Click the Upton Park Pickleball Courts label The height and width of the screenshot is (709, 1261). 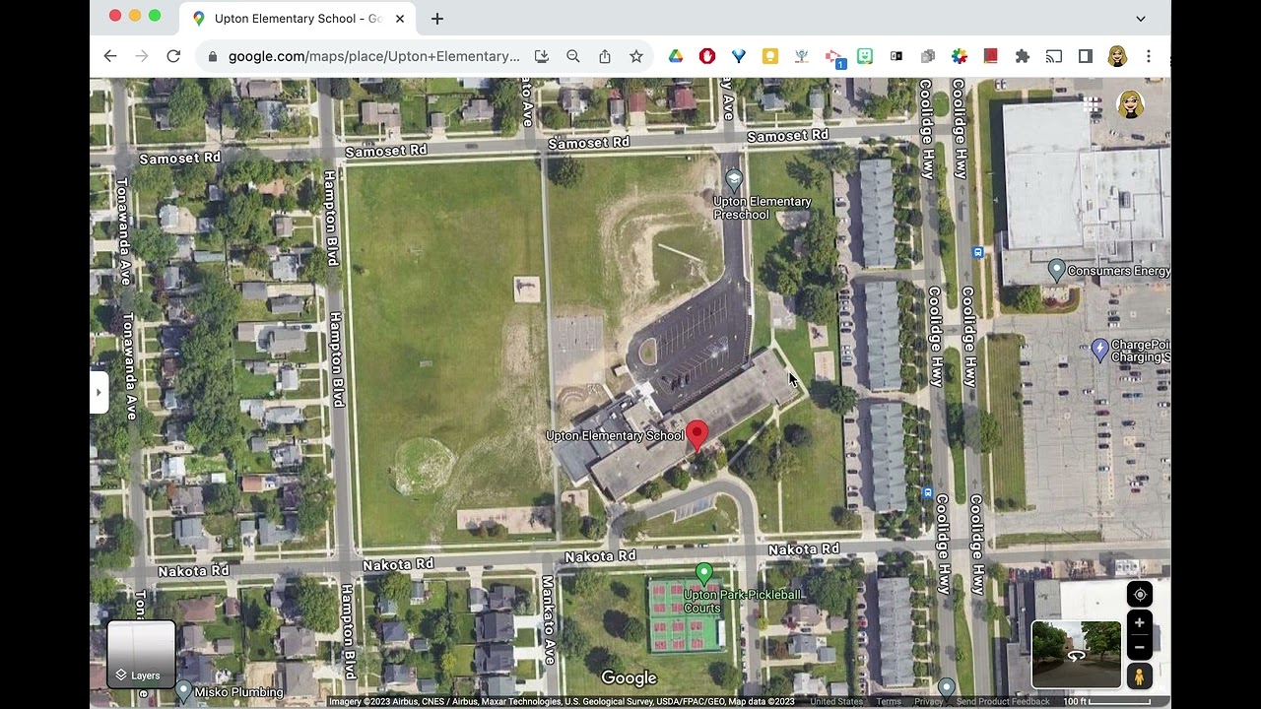743,602
